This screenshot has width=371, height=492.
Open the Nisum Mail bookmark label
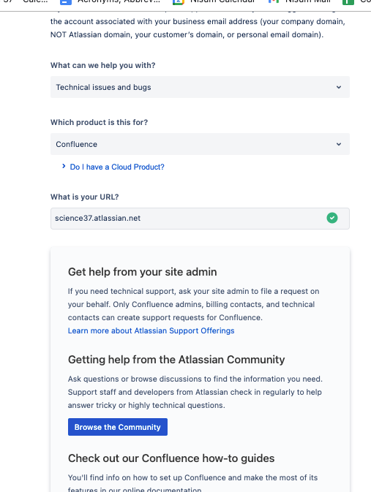pos(307,1)
